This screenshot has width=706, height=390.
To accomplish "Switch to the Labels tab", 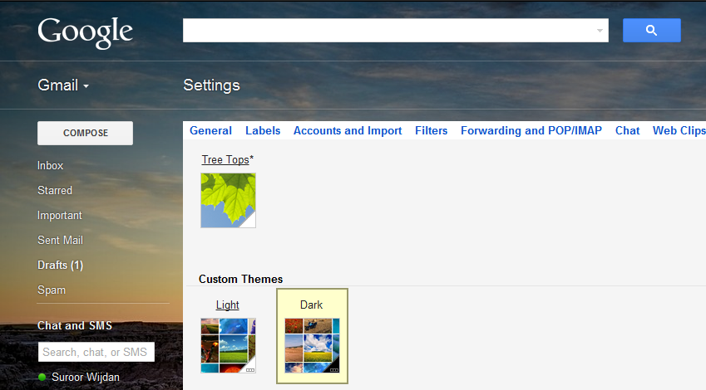I will tap(263, 131).
